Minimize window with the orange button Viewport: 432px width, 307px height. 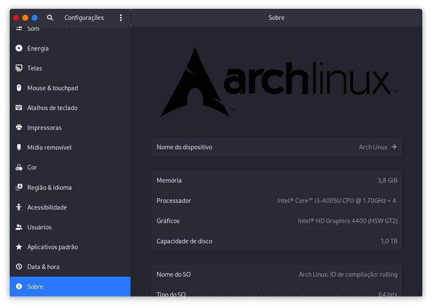click(x=25, y=18)
